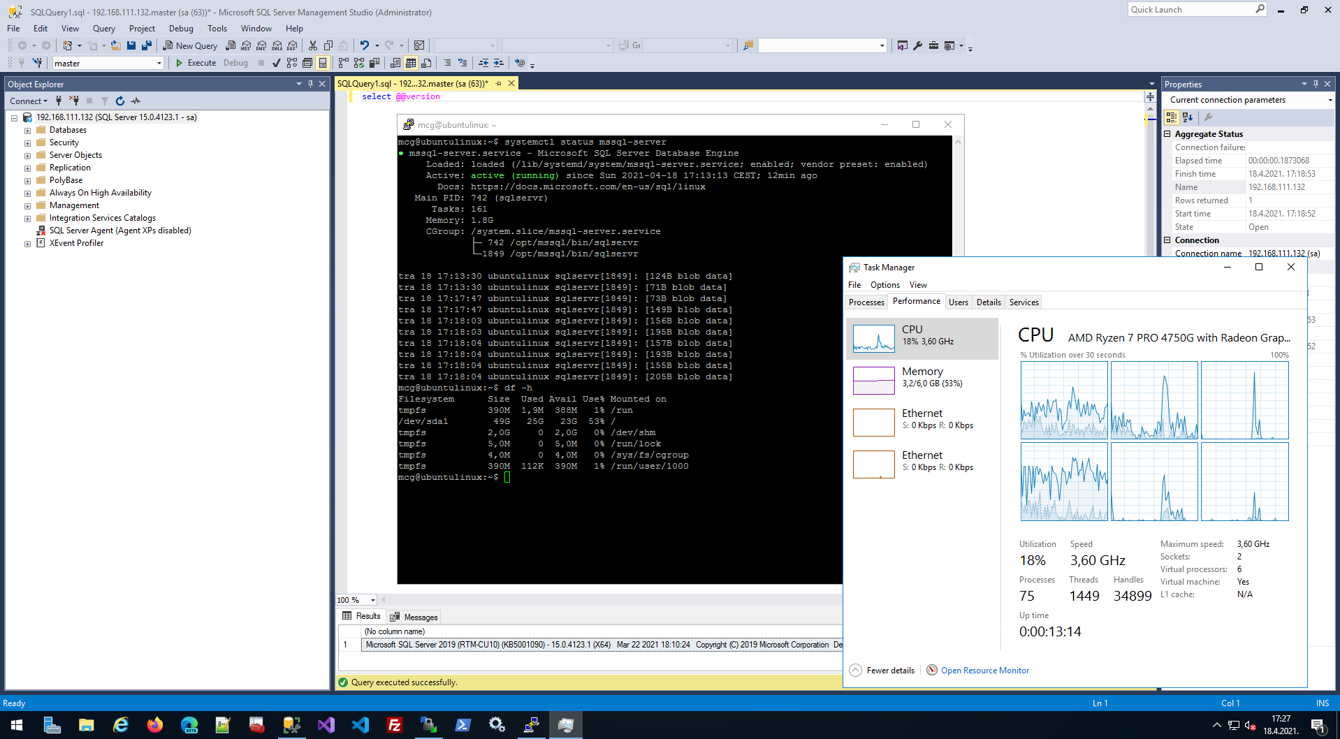Click Categorized icon in Properties panel

(1172, 117)
